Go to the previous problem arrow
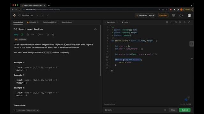The image size is (204, 114). [38, 16]
